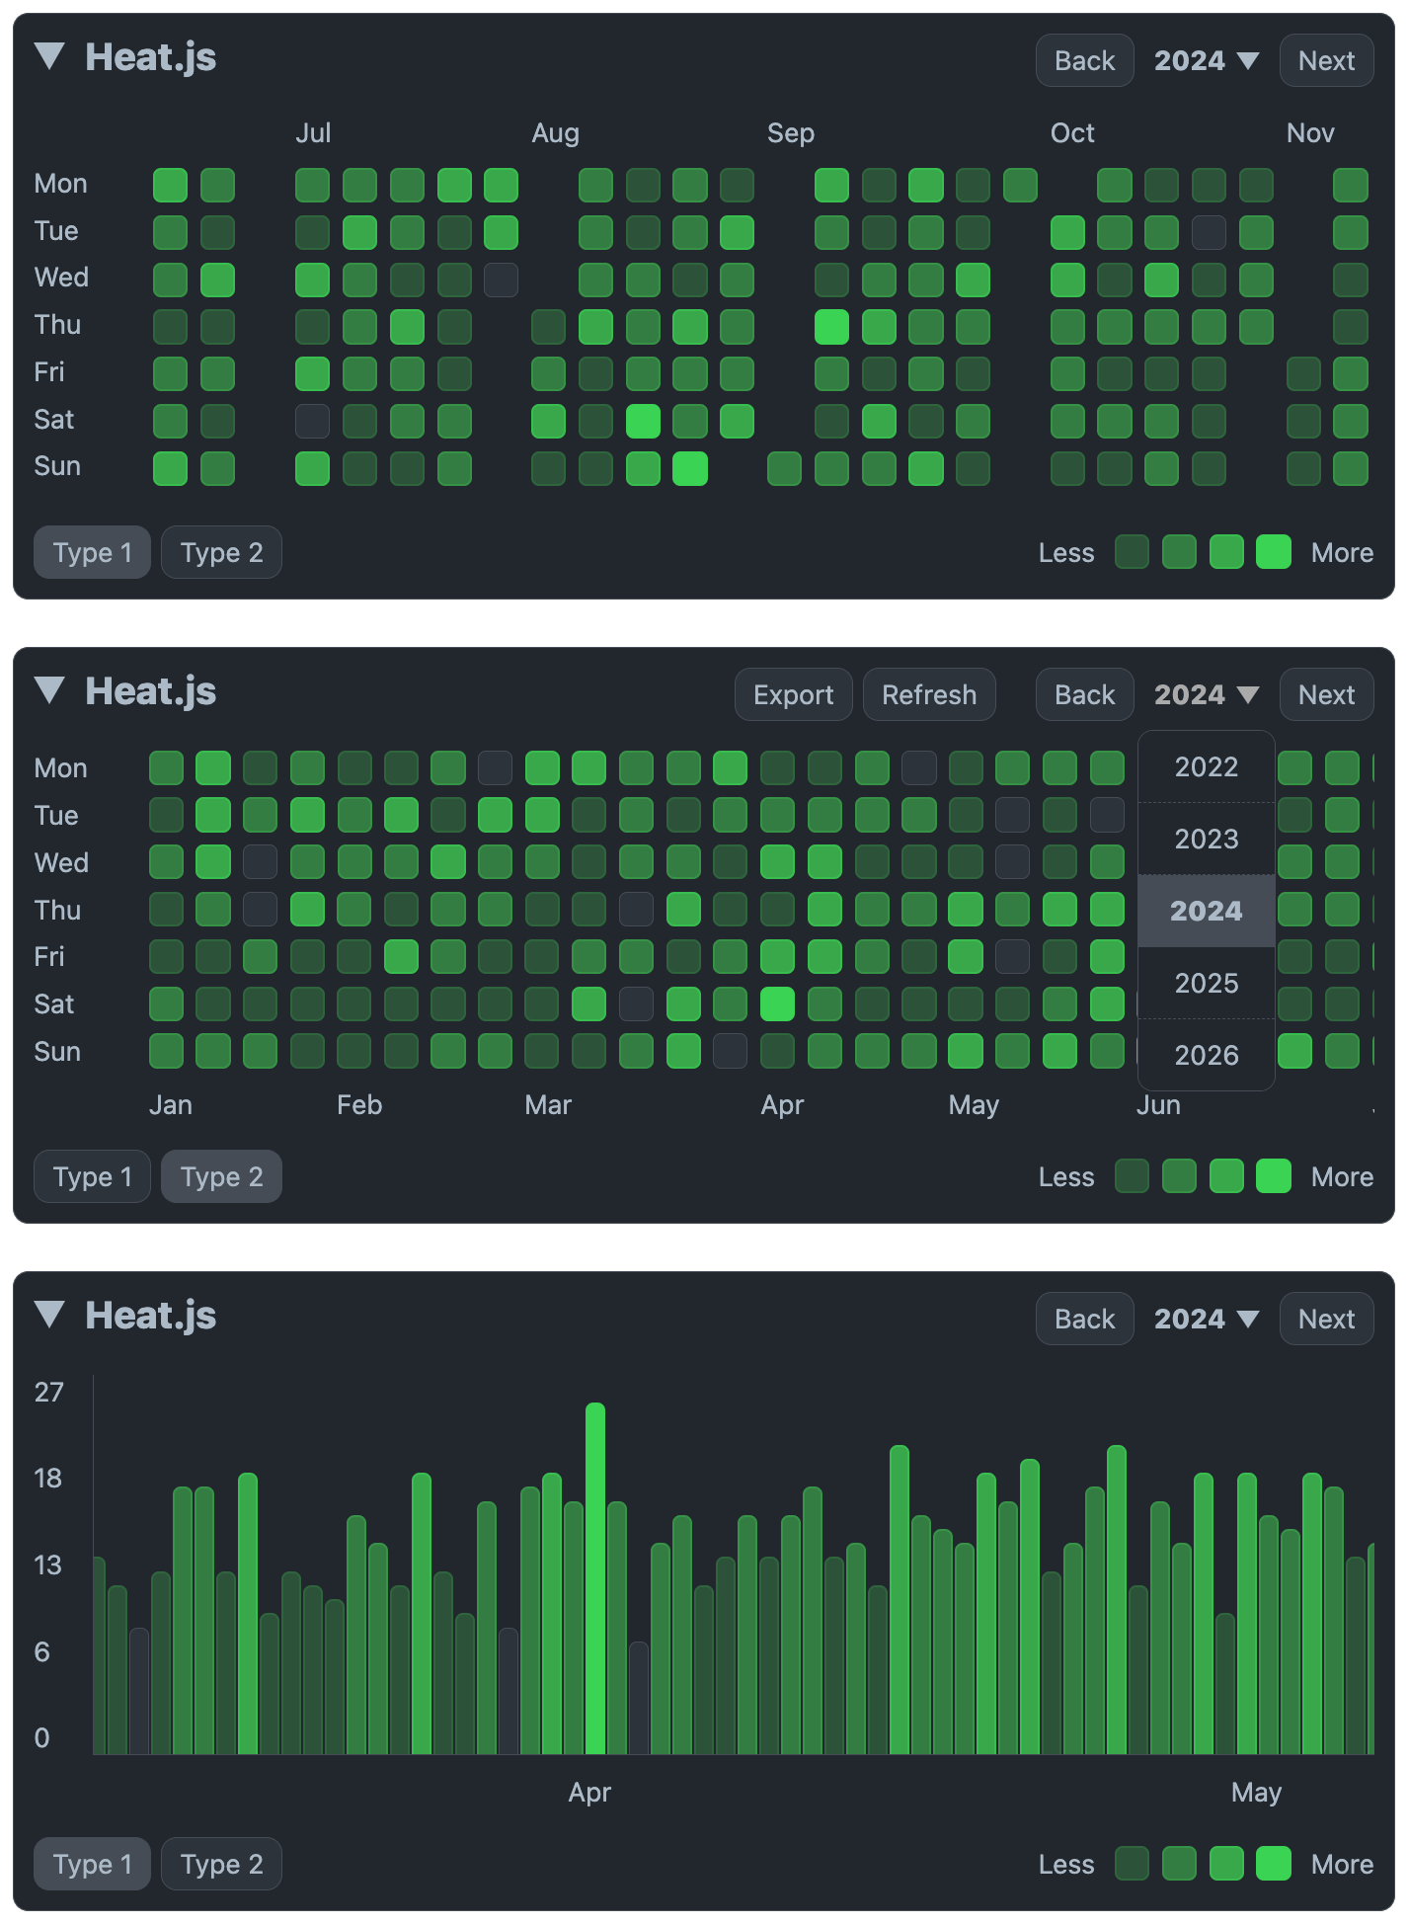The image size is (1409, 1925).
Task: Collapse the third Heat.js chart panel triangle
Action: pos(49,1316)
